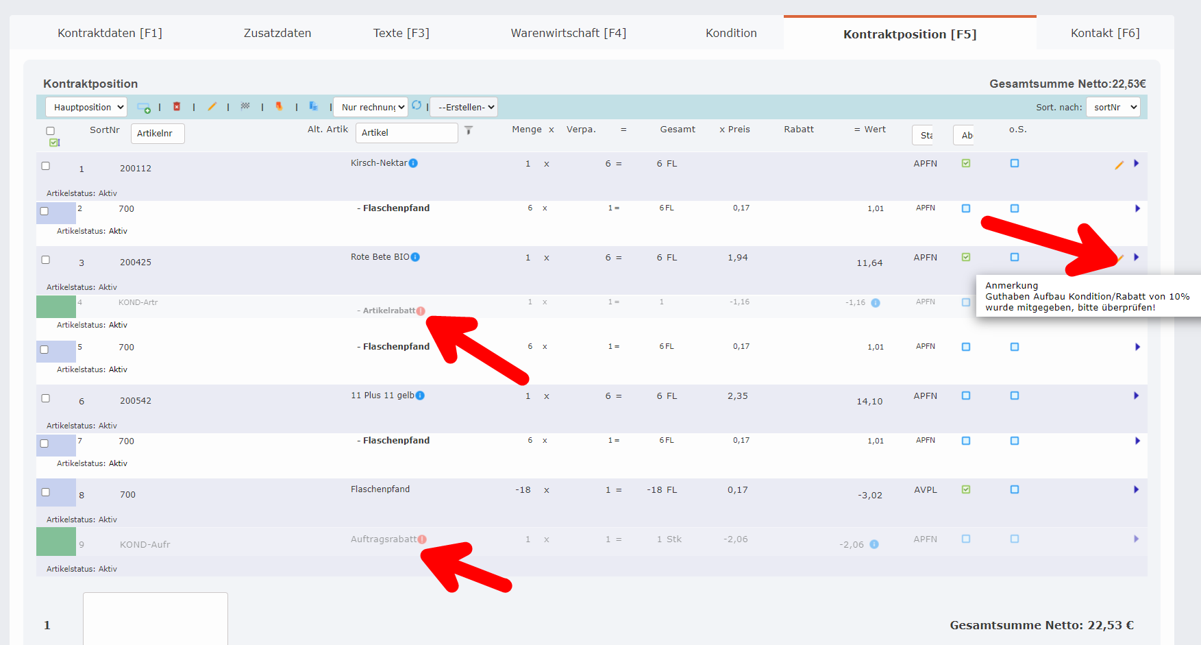Click the orange pencil edit toolbar icon

[x=212, y=107]
